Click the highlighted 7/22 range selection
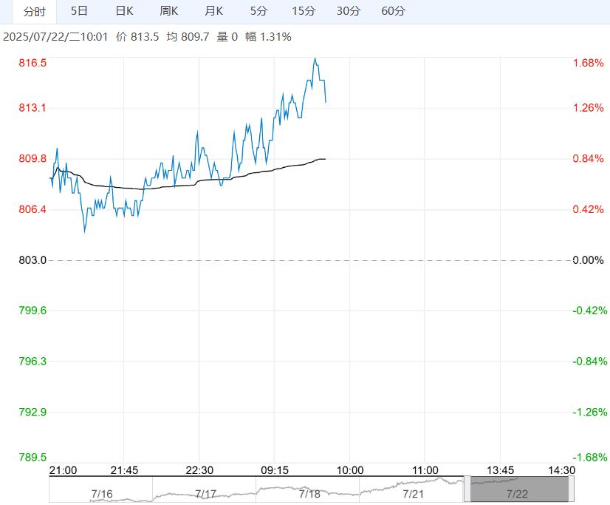610x505 pixels. click(x=518, y=491)
